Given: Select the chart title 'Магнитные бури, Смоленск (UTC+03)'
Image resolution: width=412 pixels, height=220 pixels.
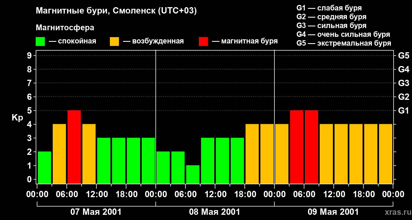Looking at the screenshot, I should [116, 11].
